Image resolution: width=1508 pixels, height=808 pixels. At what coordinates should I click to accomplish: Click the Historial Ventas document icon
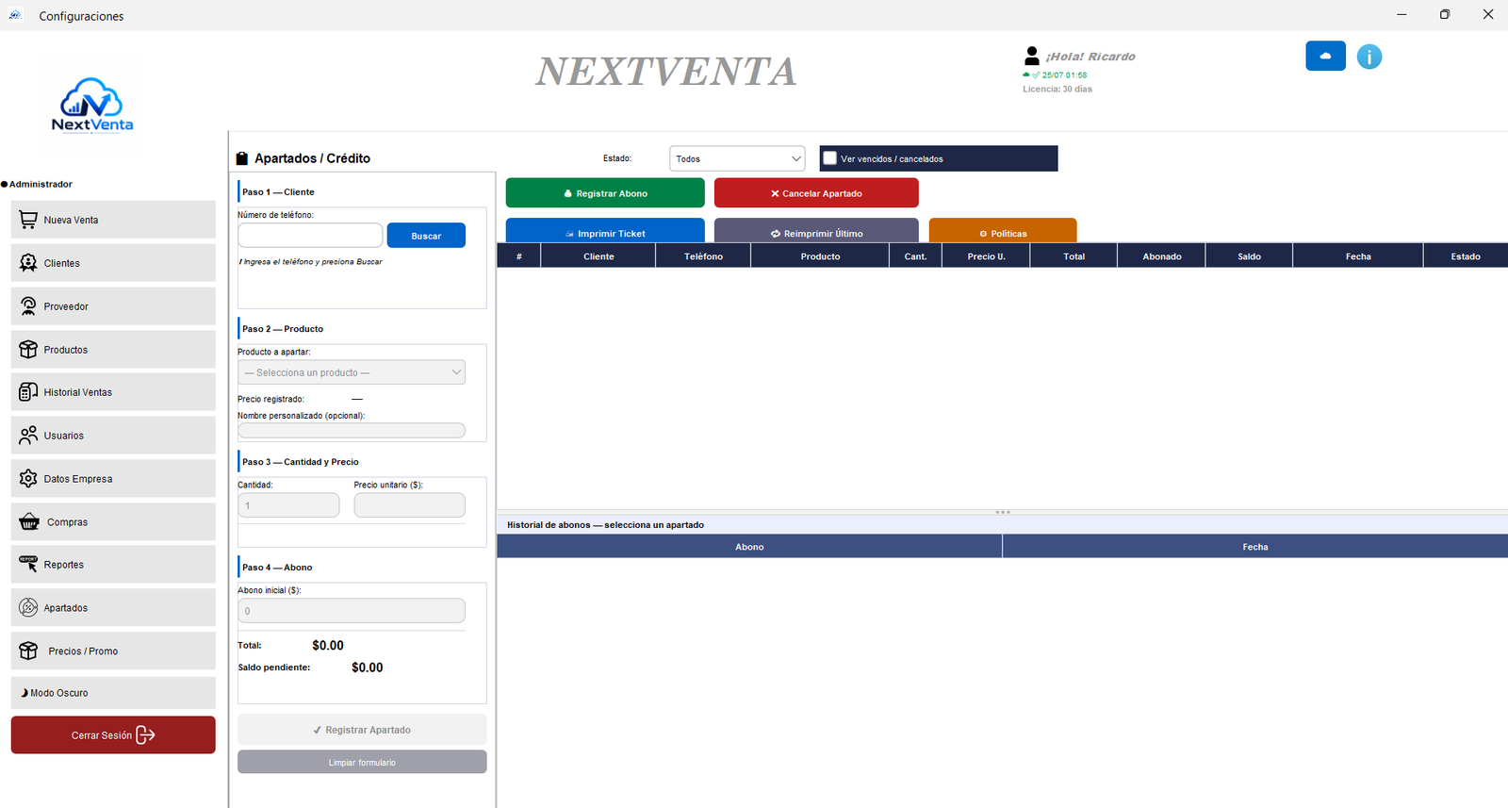(x=28, y=392)
